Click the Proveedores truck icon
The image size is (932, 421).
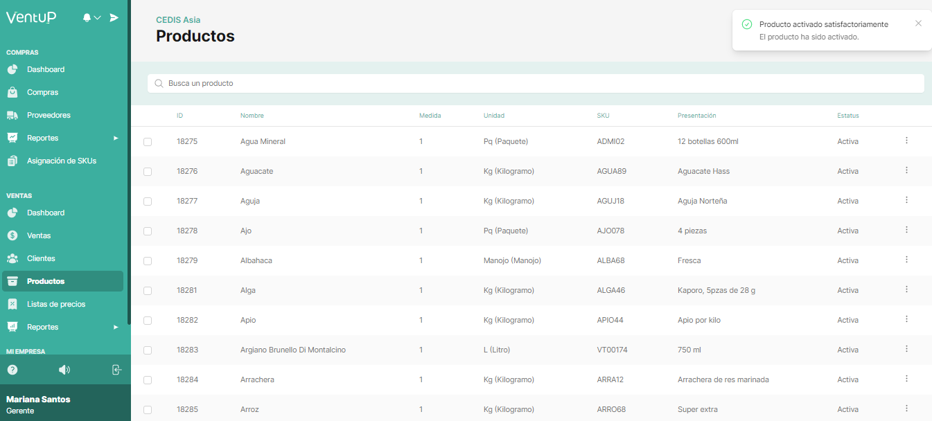(12, 115)
